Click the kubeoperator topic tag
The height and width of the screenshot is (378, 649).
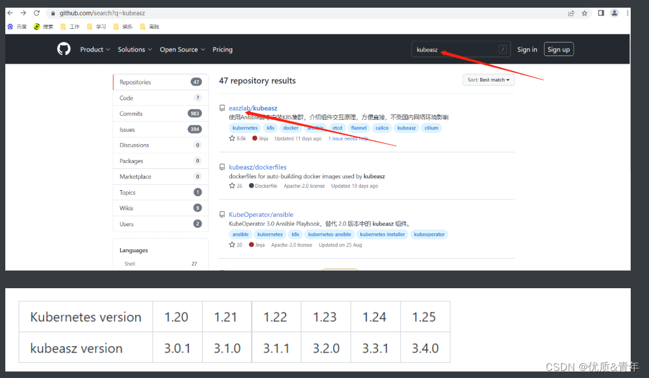tap(429, 234)
